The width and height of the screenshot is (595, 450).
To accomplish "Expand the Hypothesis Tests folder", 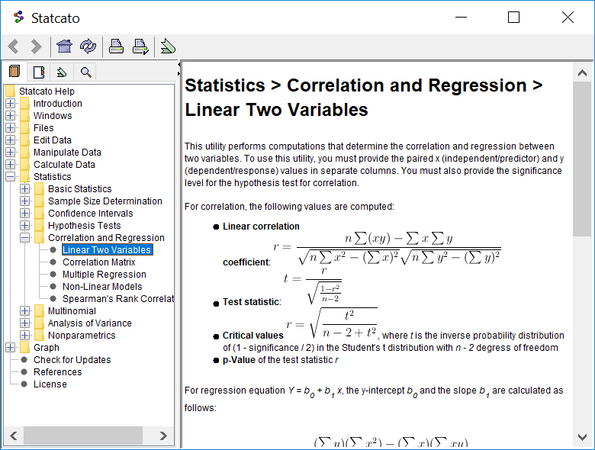I will click(x=25, y=226).
